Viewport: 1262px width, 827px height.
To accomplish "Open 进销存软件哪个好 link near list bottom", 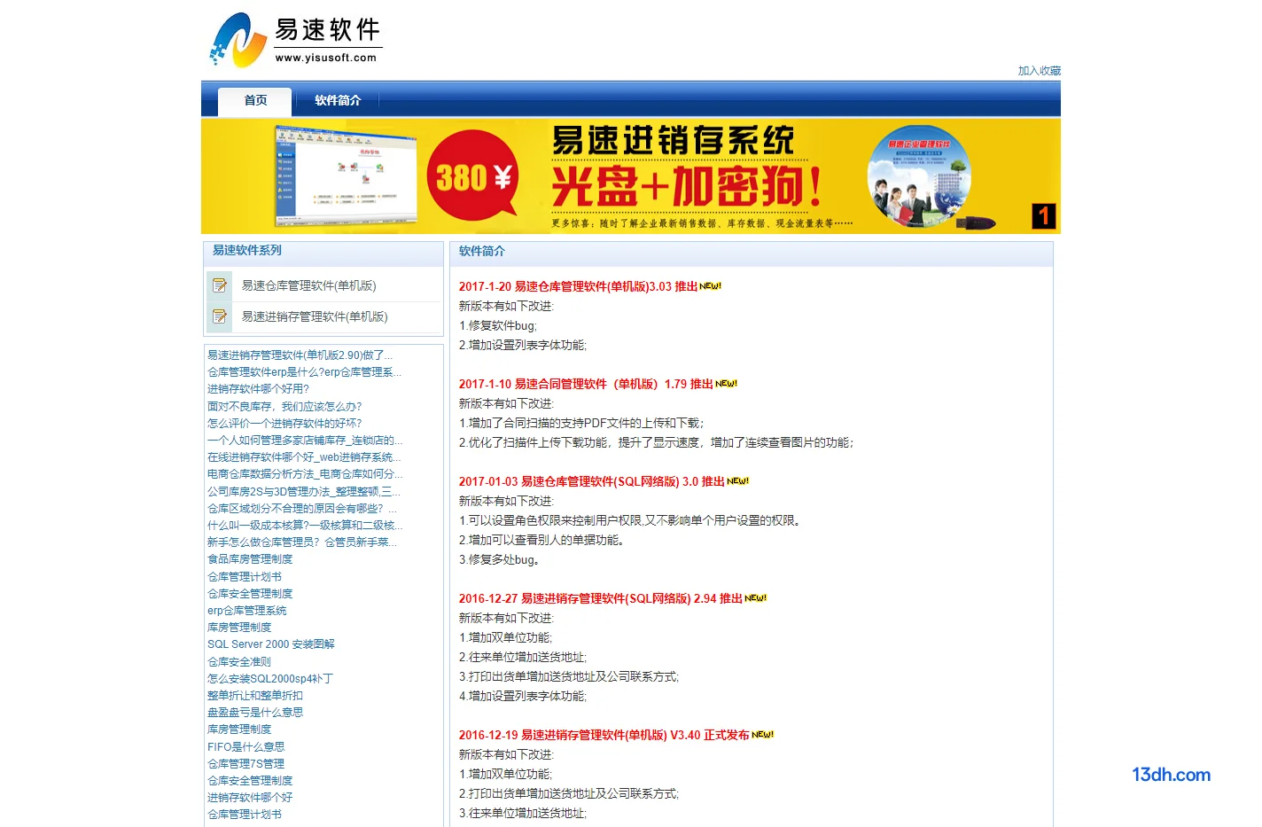I will click(x=250, y=798).
